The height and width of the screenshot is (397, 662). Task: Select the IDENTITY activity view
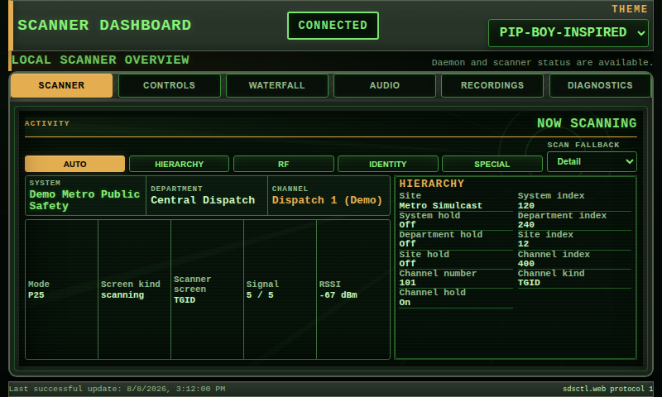(x=387, y=164)
